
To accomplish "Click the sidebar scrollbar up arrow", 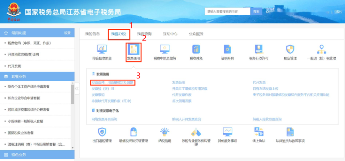I will tap(73, 83).
